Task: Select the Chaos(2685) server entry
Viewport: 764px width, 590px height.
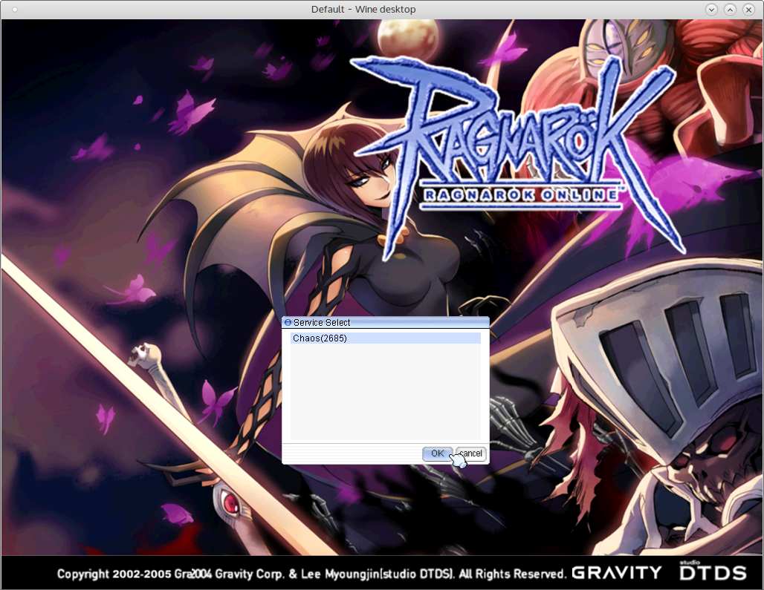Action: pos(386,338)
